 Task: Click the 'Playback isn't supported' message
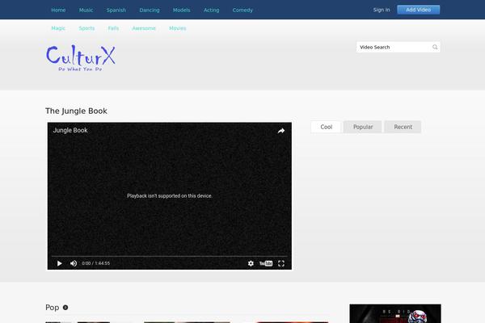click(170, 196)
